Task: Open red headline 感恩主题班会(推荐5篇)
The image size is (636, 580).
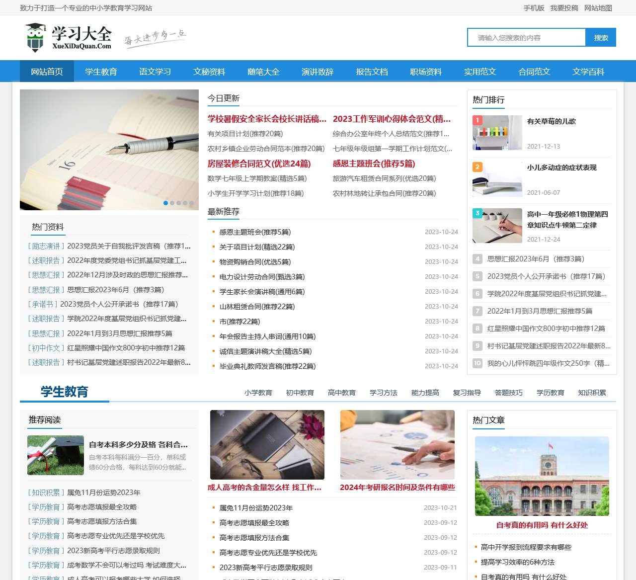Action: pos(374,164)
